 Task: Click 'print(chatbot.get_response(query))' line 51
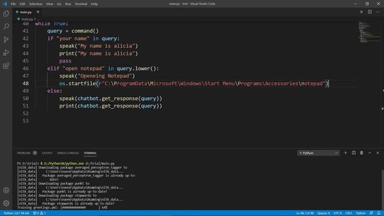[110, 106]
